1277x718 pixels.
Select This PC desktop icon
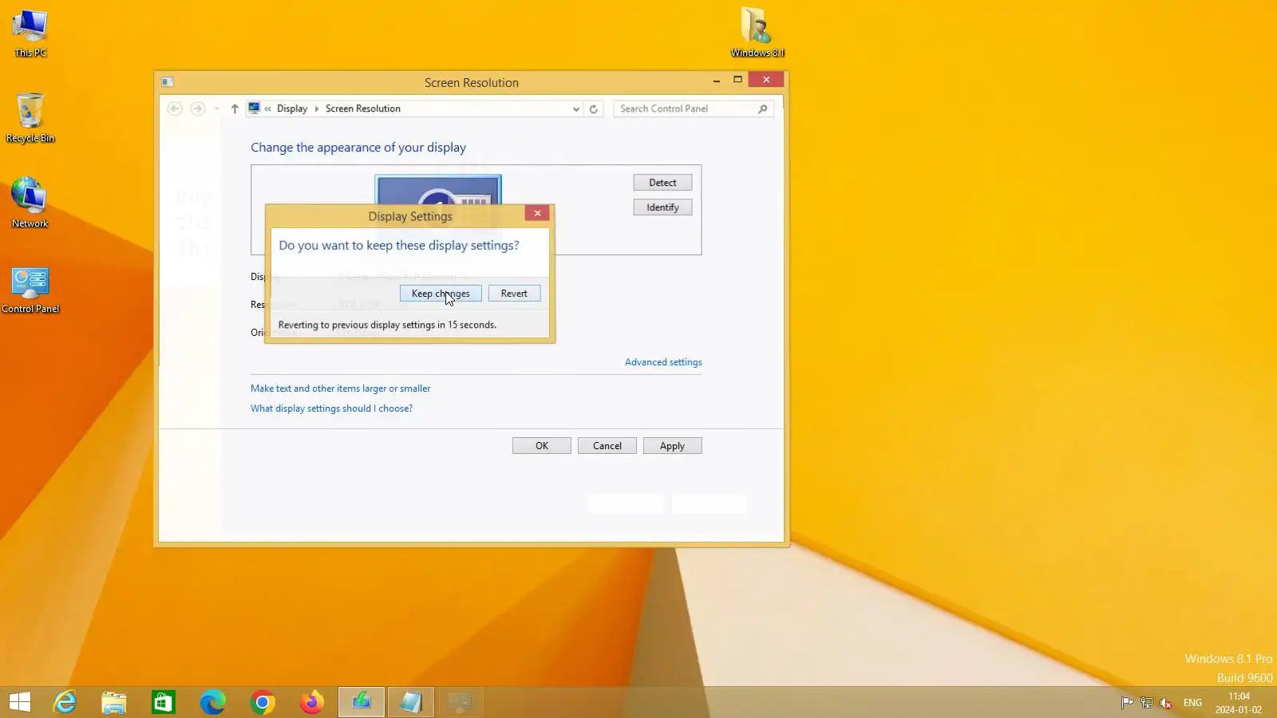click(30, 34)
